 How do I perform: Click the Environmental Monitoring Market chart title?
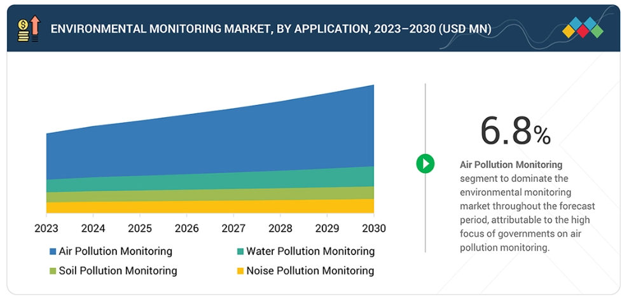click(x=270, y=29)
